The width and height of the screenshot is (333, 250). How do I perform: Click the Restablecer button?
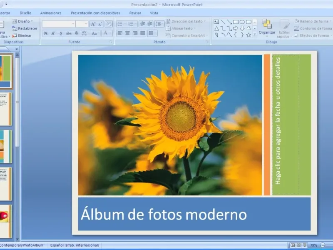point(25,28)
